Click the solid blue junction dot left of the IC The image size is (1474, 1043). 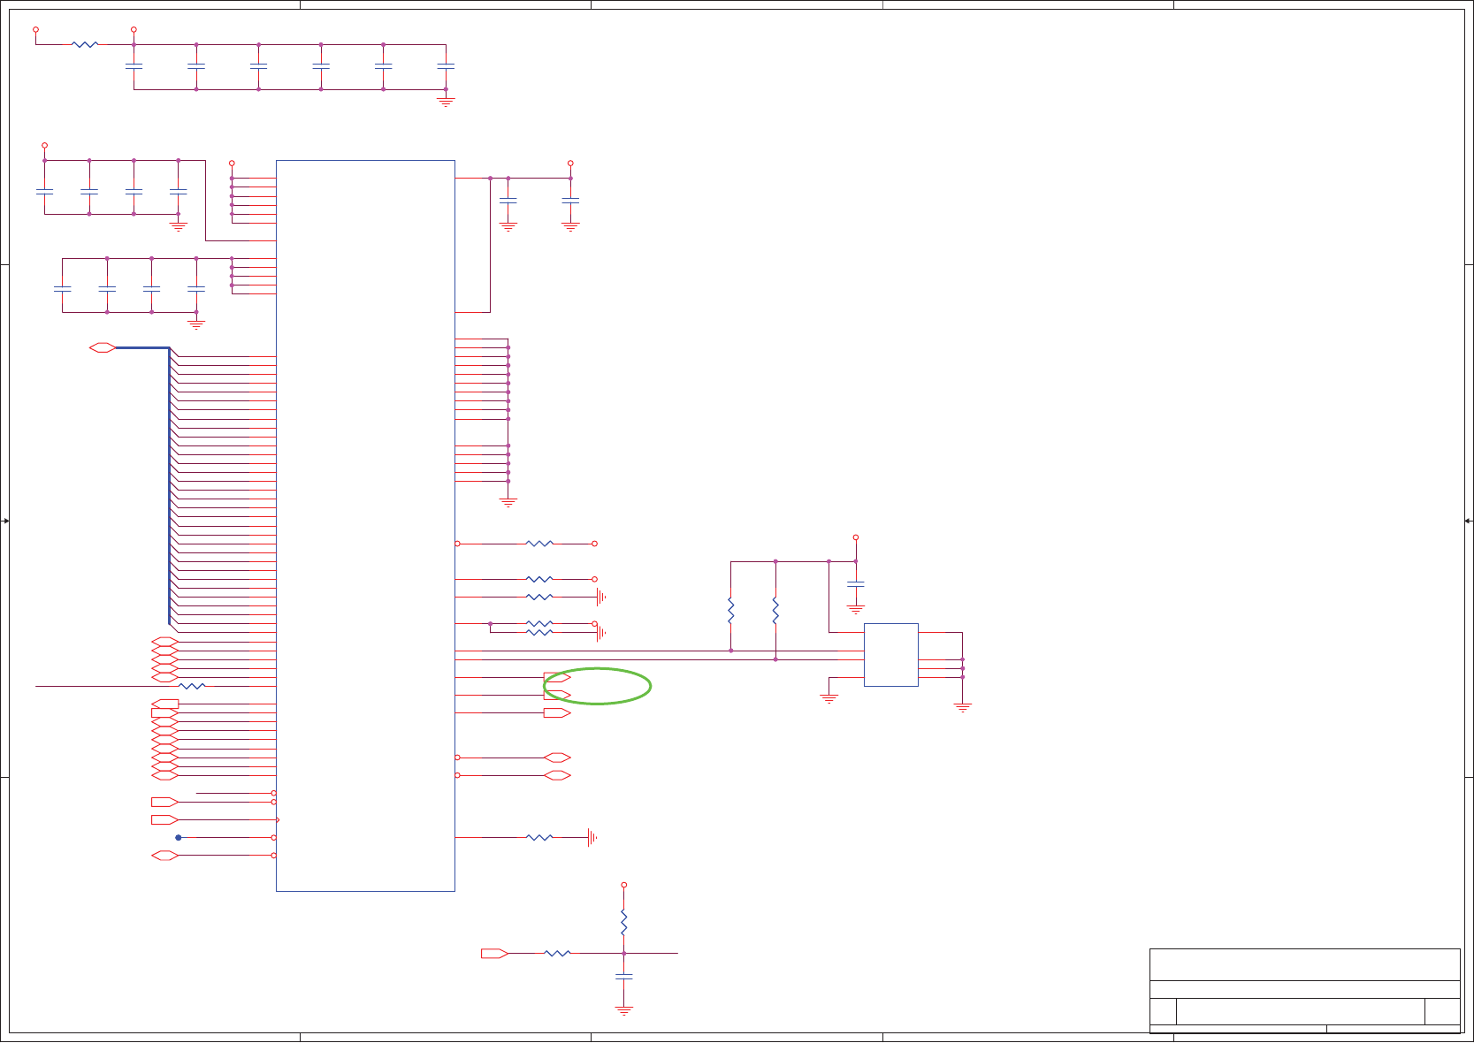(x=178, y=837)
